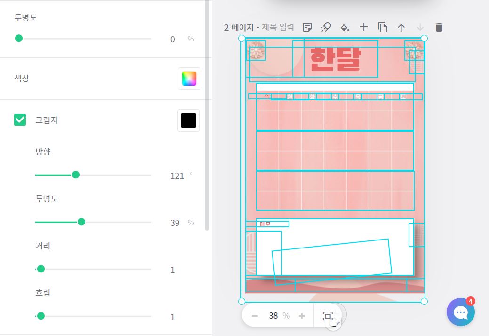Click the bottom-right selection resize handle
Image resolution: width=489 pixels, height=336 pixels.
[x=424, y=301]
